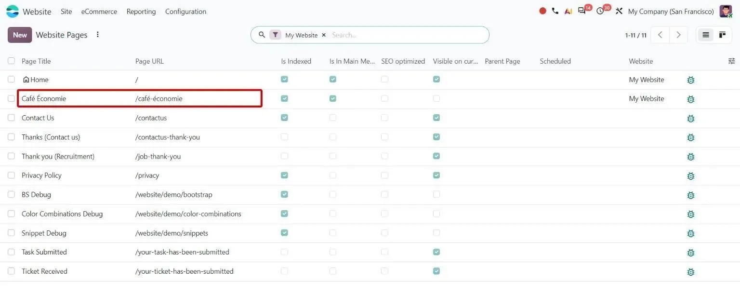Open the Configuration menu
Screen dimensions: 740x308
[185, 12]
